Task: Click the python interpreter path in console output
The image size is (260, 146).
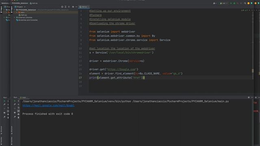Action: point(77,101)
